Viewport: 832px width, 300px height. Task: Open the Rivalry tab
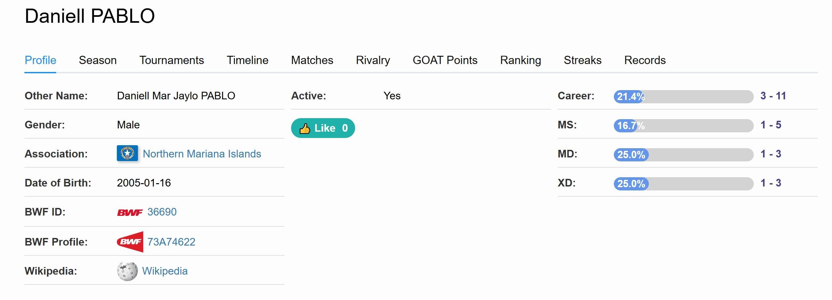tap(373, 60)
